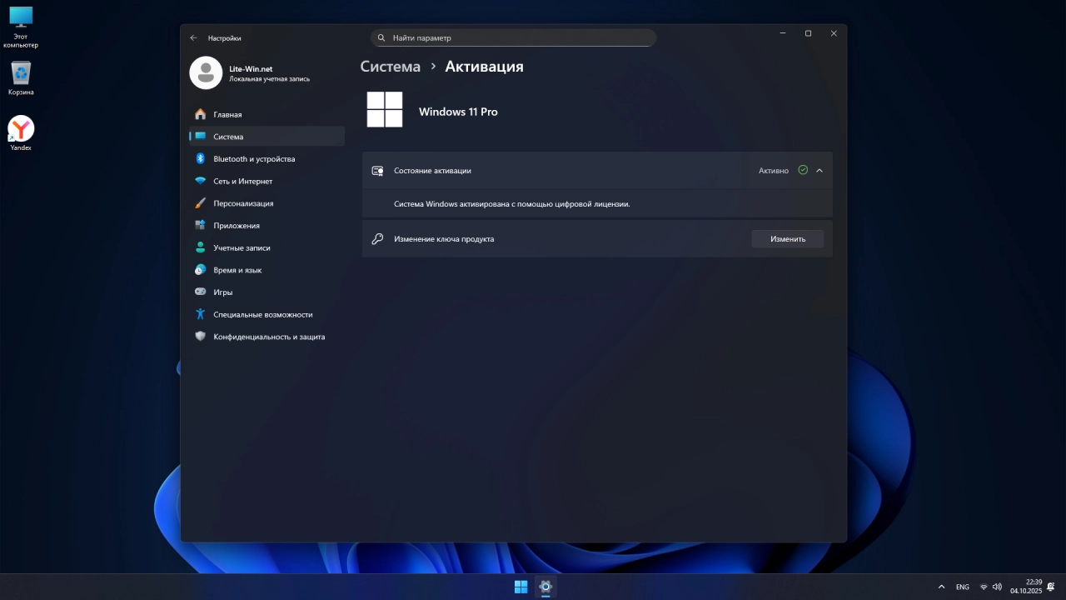The height and width of the screenshot is (600, 1066).
Task: Open Bluetooth и устройства settings
Action: click(266, 158)
